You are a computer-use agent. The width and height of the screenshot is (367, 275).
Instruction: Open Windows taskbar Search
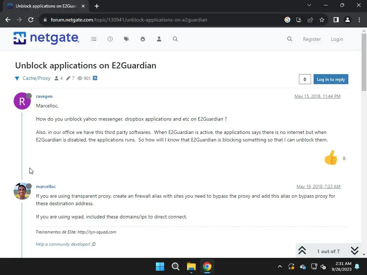point(176,266)
